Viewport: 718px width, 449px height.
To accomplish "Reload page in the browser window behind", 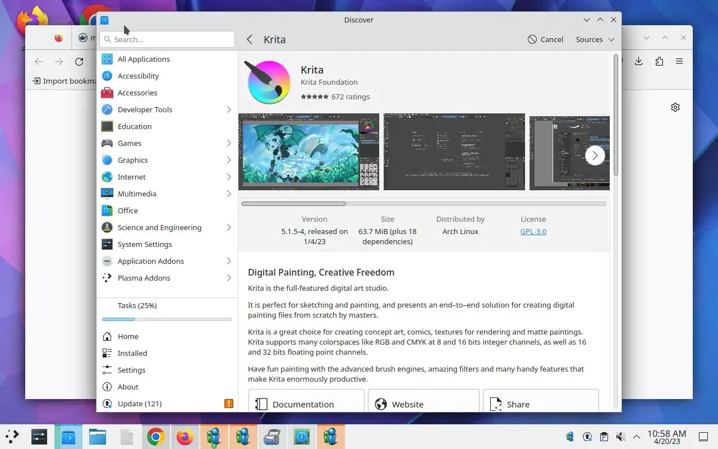I will click(x=79, y=61).
